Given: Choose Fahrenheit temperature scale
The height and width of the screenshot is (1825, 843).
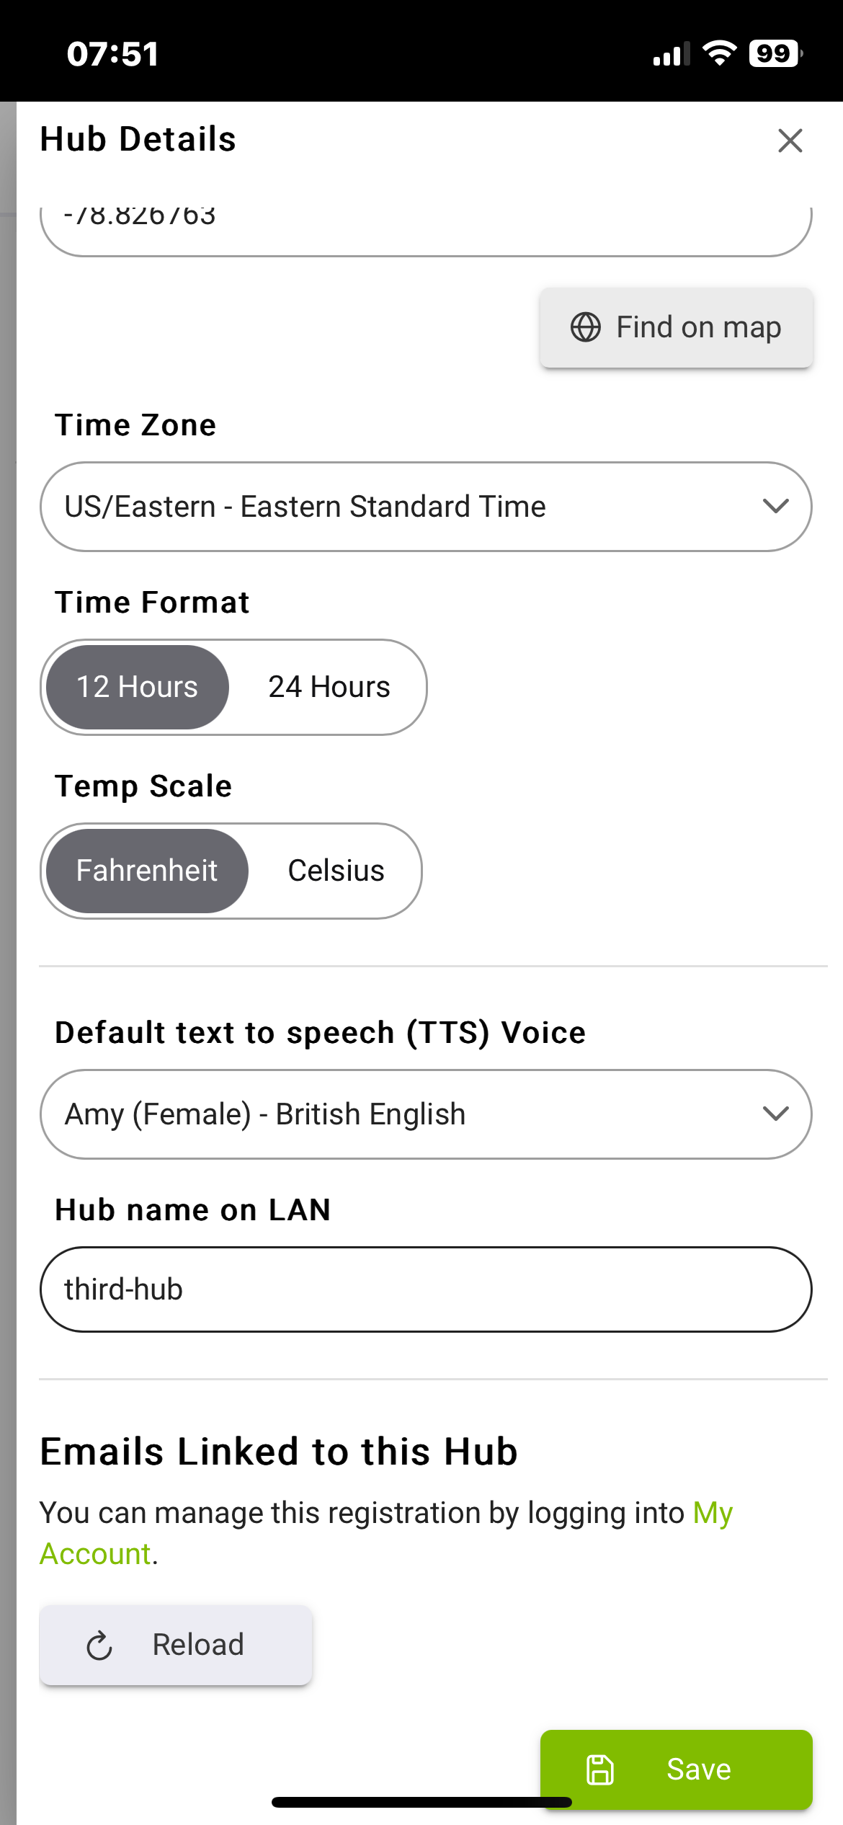Looking at the screenshot, I should 147,871.
